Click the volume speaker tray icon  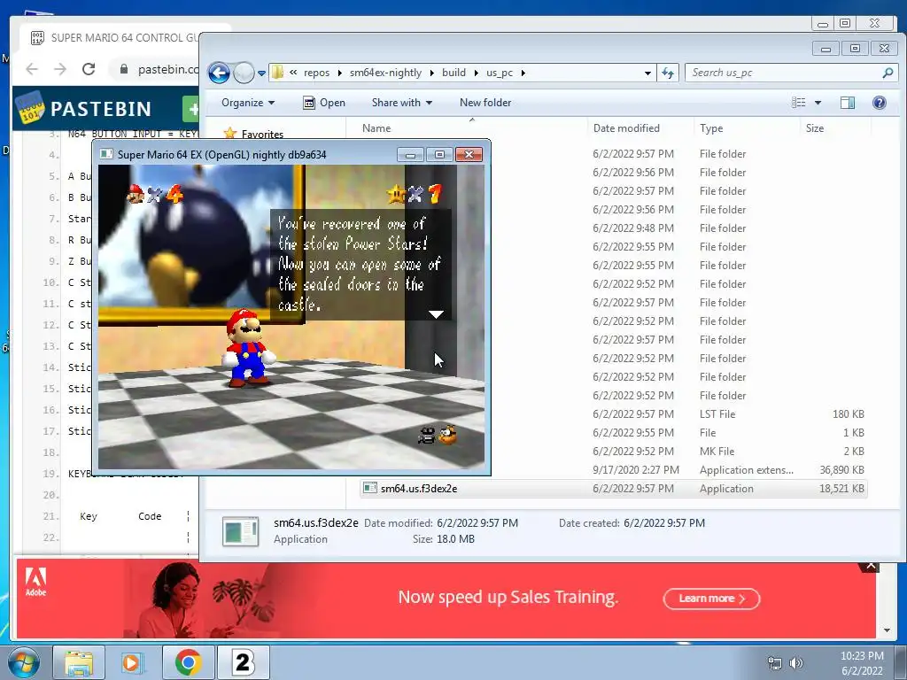pyautogui.click(x=796, y=663)
